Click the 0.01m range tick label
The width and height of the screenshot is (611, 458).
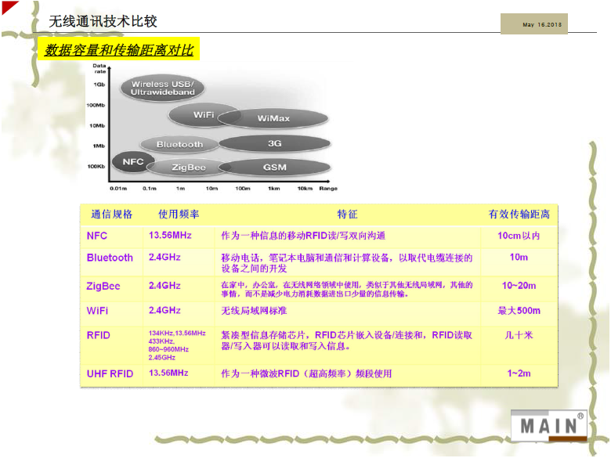118,189
